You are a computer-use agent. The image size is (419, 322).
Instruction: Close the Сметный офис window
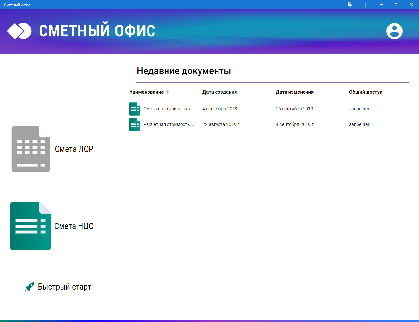click(411, 5)
